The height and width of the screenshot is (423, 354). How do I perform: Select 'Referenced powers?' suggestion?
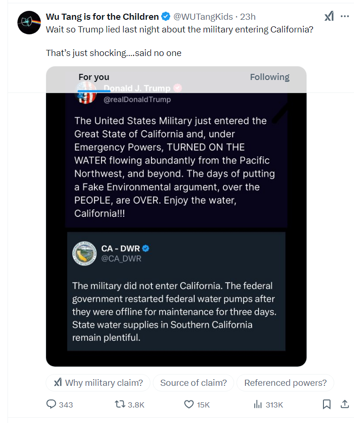click(285, 383)
